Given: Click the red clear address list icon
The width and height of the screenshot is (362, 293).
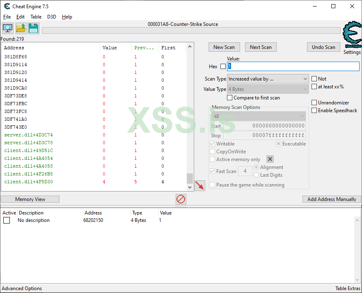Looking at the screenshot, I should (x=181, y=199).
